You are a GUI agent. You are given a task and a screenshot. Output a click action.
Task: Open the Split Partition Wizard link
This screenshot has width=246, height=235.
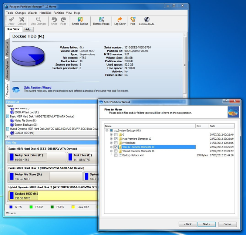point(38,87)
